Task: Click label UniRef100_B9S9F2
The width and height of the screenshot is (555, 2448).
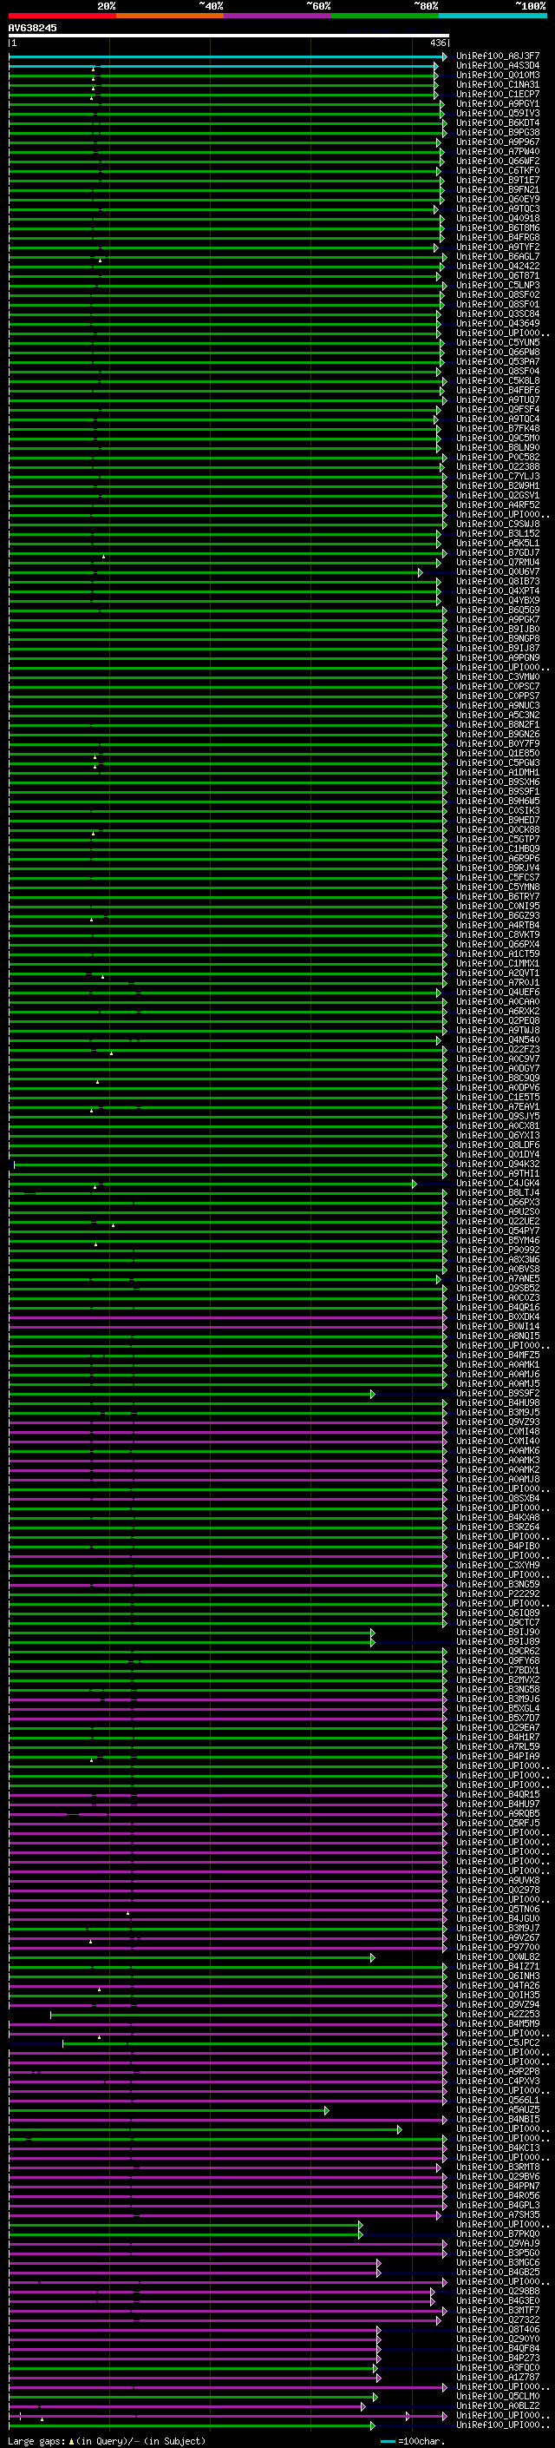Action: click(498, 1394)
